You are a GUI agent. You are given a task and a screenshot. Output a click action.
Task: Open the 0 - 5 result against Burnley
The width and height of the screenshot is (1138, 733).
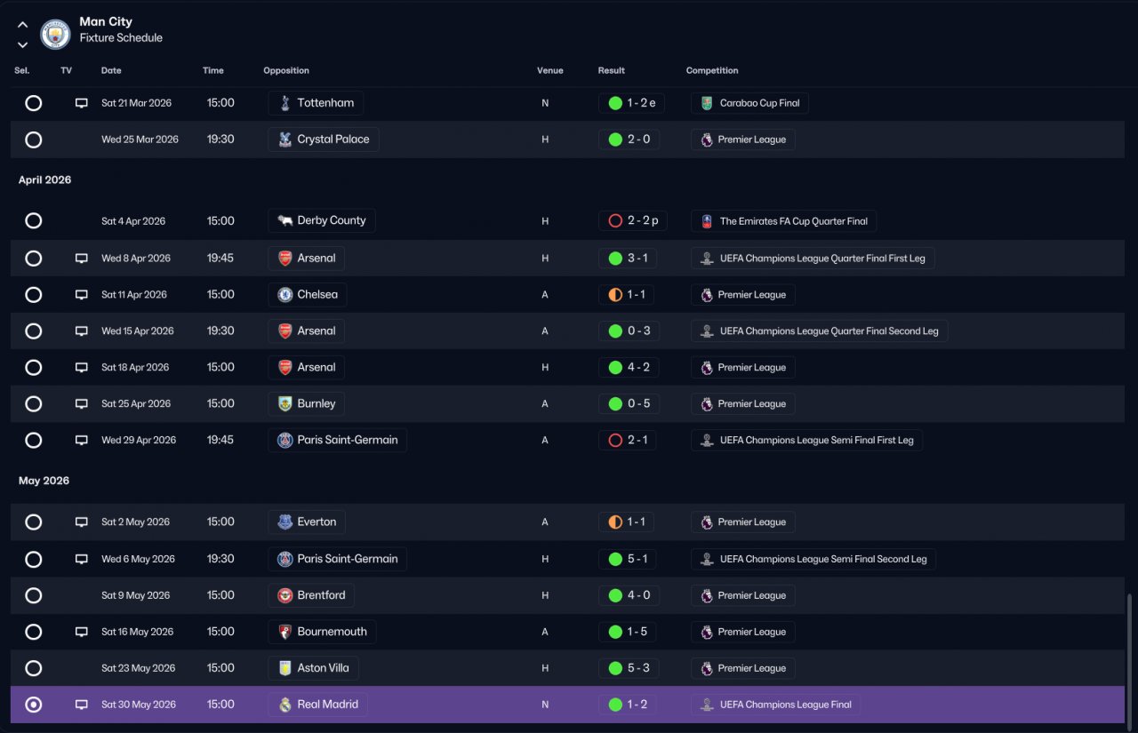click(629, 404)
